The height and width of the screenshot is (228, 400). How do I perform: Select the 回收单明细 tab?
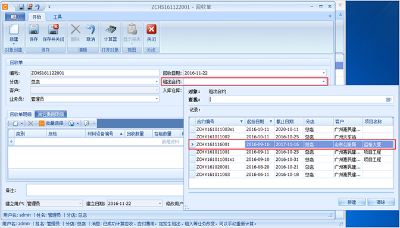pyautogui.click(x=21, y=115)
